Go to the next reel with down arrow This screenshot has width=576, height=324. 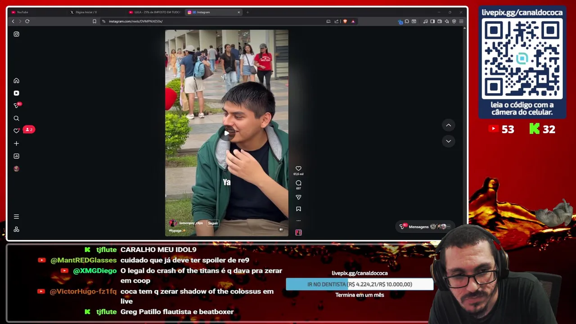(448, 141)
